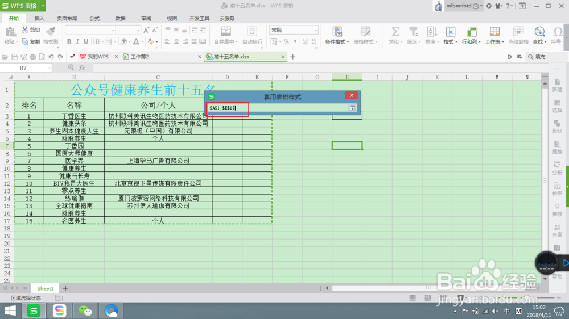Click the fx insert function icon
Image resolution: width=569 pixels, height=319 pixels.
tap(82, 68)
